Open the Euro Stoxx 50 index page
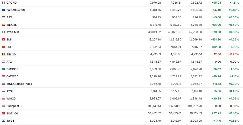The image size is (243, 125). coord(16,10)
